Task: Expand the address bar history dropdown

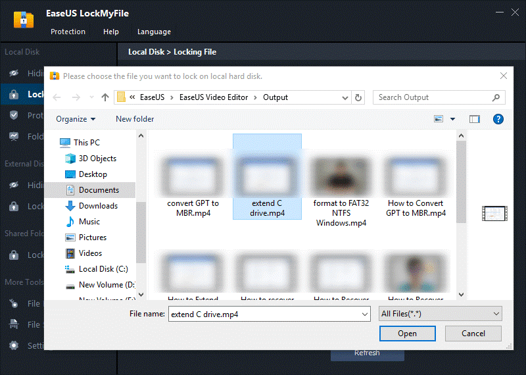Action: tap(345, 97)
